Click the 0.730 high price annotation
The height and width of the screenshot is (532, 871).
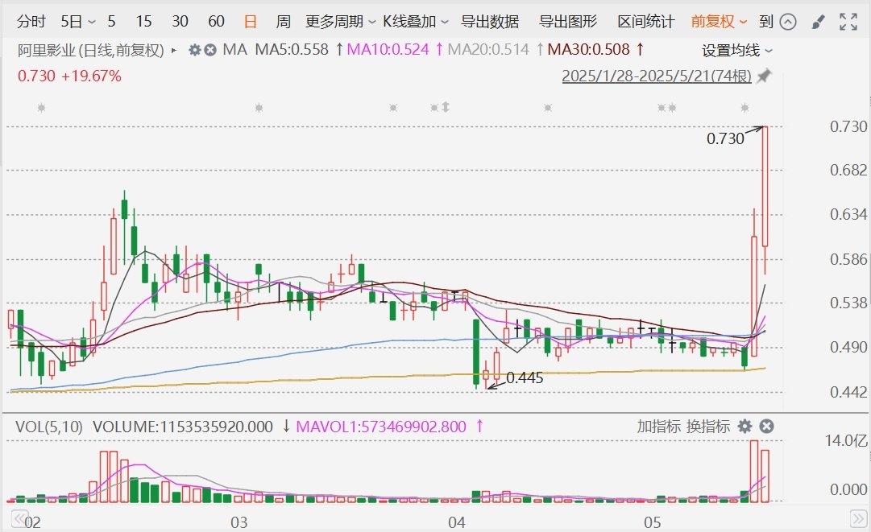pyautogui.click(x=725, y=138)
